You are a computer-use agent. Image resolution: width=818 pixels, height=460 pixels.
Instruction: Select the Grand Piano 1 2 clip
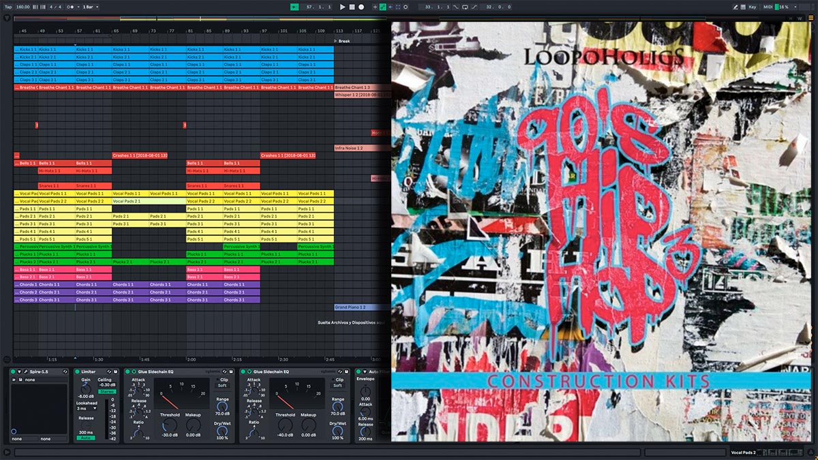coord(362,307)
